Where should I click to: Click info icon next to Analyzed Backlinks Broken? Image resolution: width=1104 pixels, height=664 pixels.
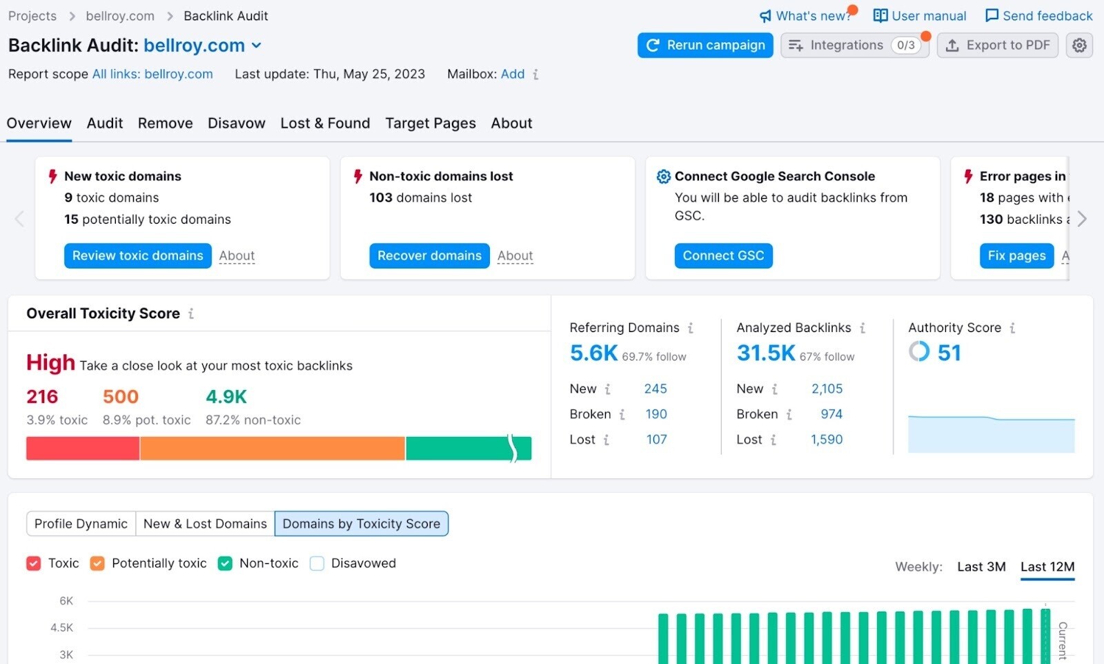coord(789,415)
